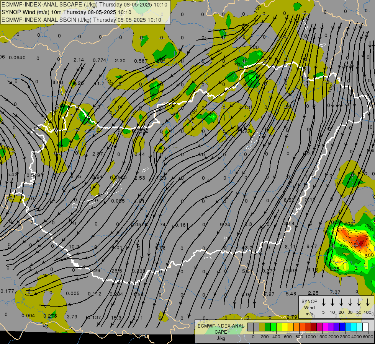The image size is (375, 344).
Task: Click the map value 9.47
Action: tap(312, 246)
